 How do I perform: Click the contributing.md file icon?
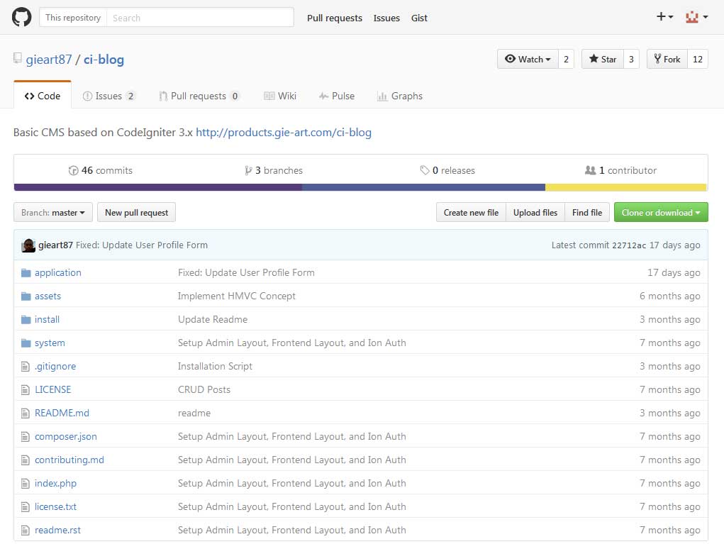point(26,460)
